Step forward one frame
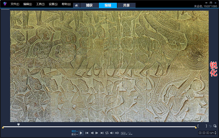 [x=97, y=133]
